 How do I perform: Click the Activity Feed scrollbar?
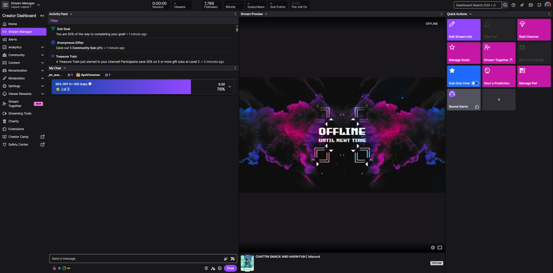[237, 29]
